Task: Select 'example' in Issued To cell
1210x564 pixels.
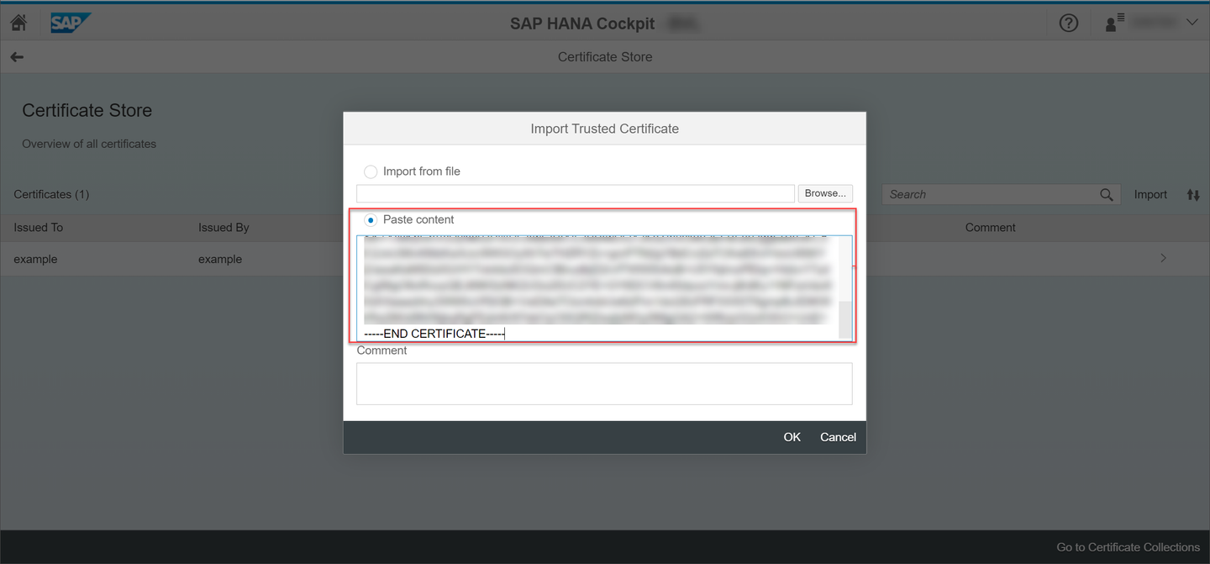Action: point(35,259)
